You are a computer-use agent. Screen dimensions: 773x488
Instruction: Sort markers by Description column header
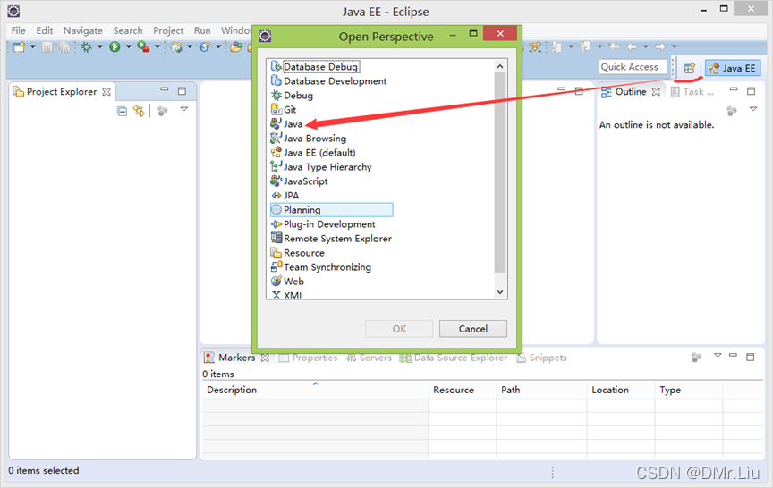click(315, 390)
